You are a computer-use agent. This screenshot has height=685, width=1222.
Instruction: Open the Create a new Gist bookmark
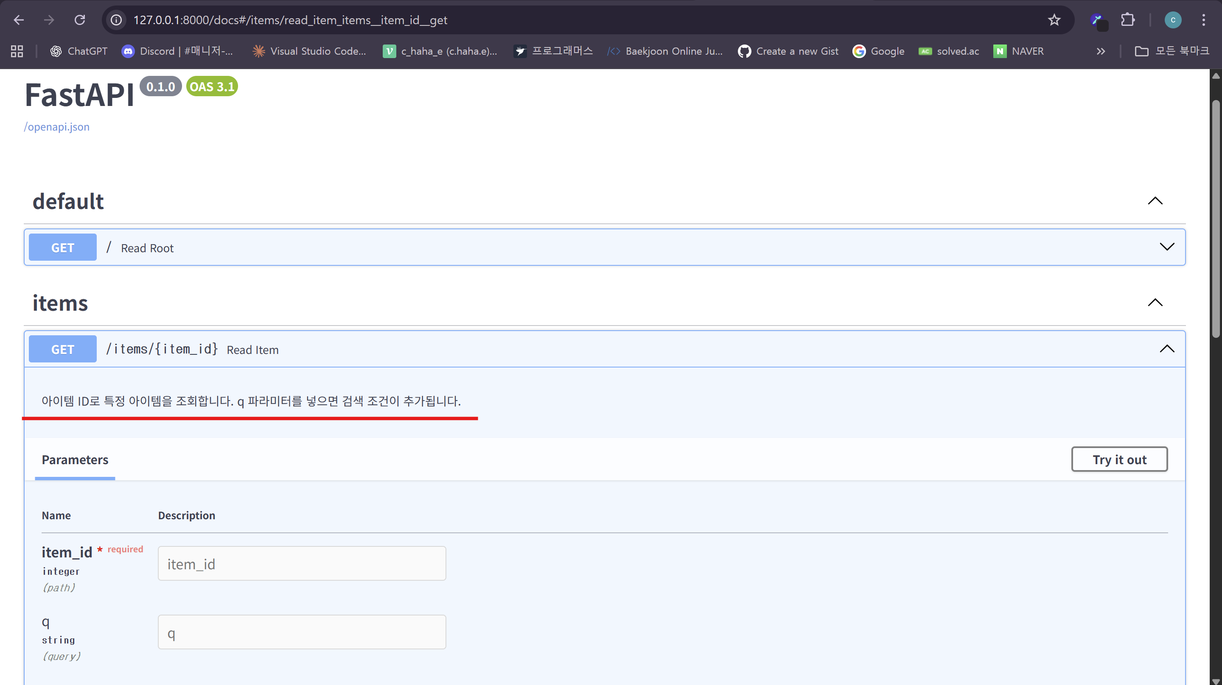pos(788,51)
